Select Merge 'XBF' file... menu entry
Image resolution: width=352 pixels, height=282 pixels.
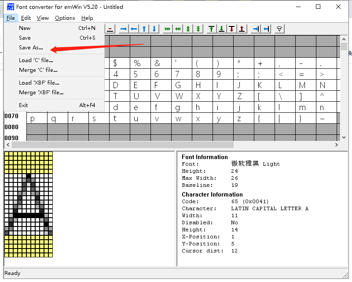point(41,93)
